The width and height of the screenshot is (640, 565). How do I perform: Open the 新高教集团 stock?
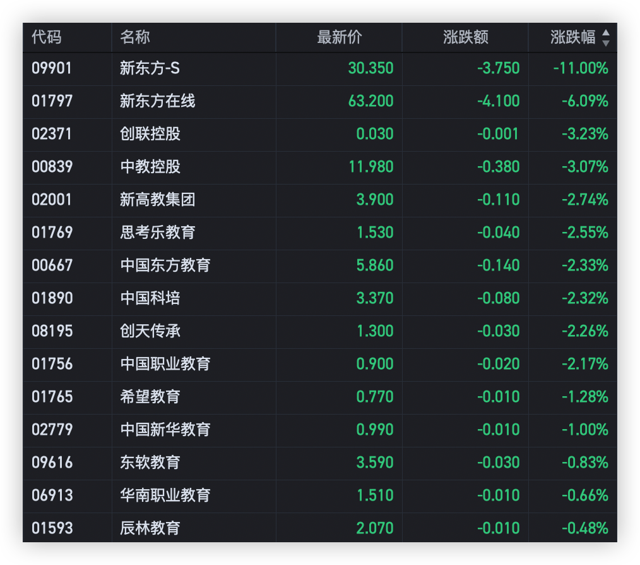point(158,200)
